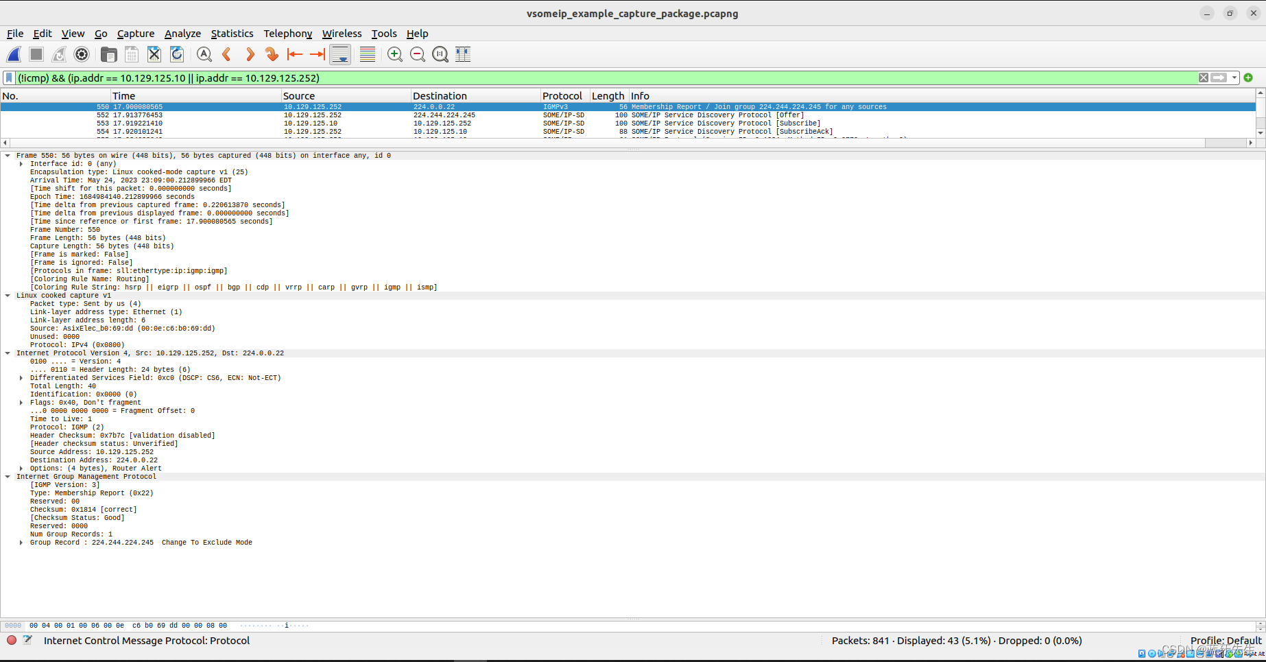Collapse the Internet Protocol Version 4 section

[8, 353]
